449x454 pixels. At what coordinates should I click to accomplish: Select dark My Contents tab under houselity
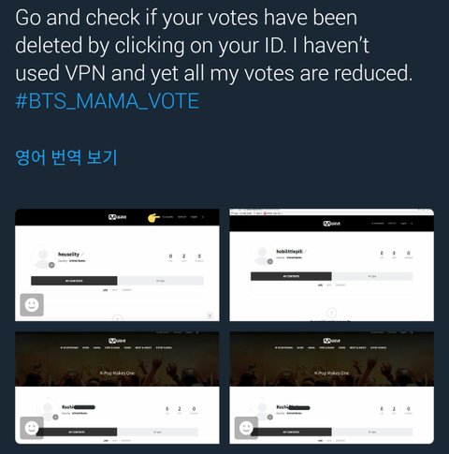coord(74,281)
